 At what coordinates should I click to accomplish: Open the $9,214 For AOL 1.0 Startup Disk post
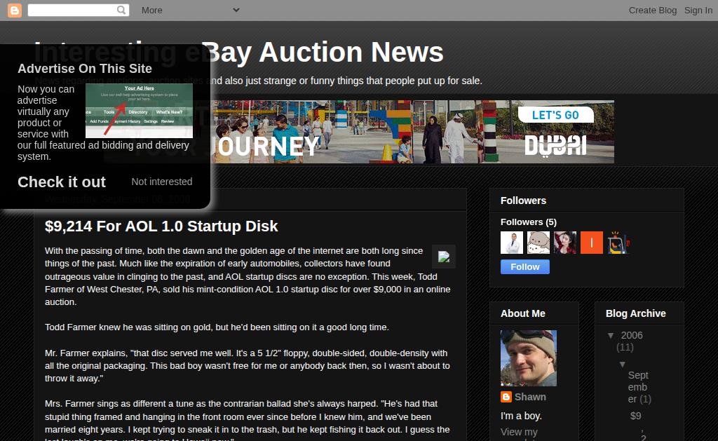tap(161, 226)
